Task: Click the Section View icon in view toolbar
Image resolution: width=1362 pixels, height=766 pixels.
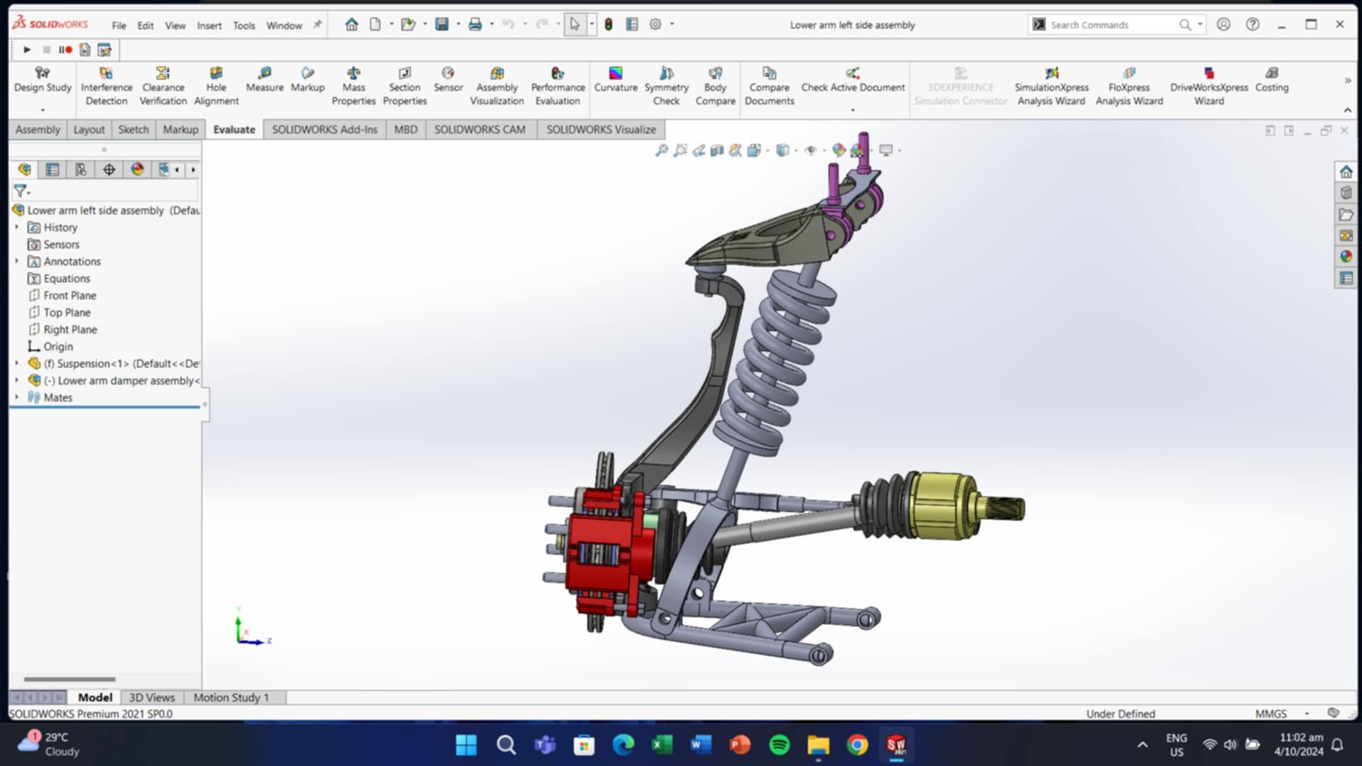Action: tap(717, 150)
